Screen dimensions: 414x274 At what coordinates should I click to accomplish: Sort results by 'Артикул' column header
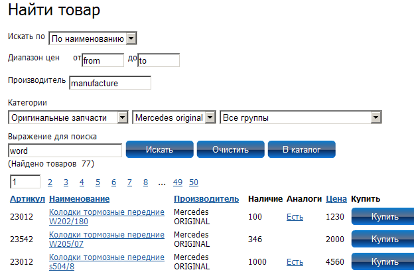(x=27, y=199)
